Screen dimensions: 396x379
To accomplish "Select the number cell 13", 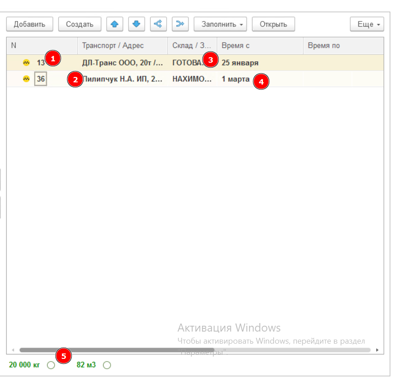I will 41,63.
